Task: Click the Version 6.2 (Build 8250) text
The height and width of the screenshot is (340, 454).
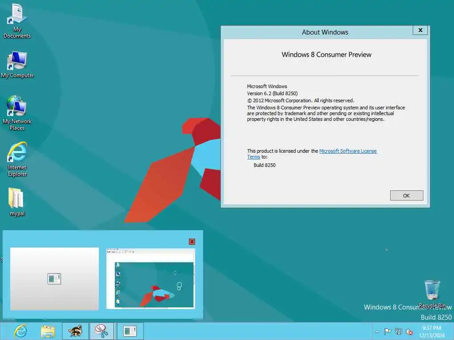Action: tap(272, 93)
